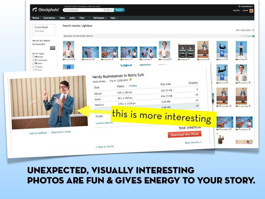The height and width of the screenshot is (199, 265).
Task: Click add-to-lightbox icon after #11925017
Action: tap(250, 83)
